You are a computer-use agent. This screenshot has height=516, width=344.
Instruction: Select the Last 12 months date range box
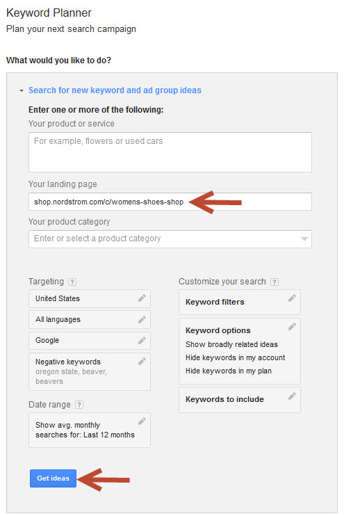(x=90, y=430)
